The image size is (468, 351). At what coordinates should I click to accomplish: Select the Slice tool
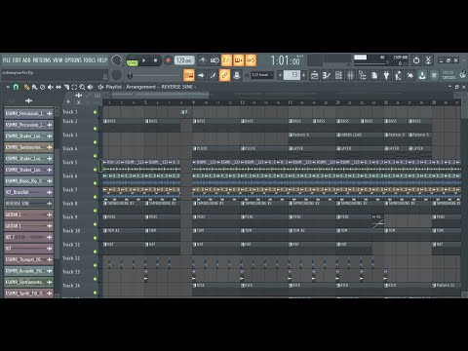click(x=66, y=87)
